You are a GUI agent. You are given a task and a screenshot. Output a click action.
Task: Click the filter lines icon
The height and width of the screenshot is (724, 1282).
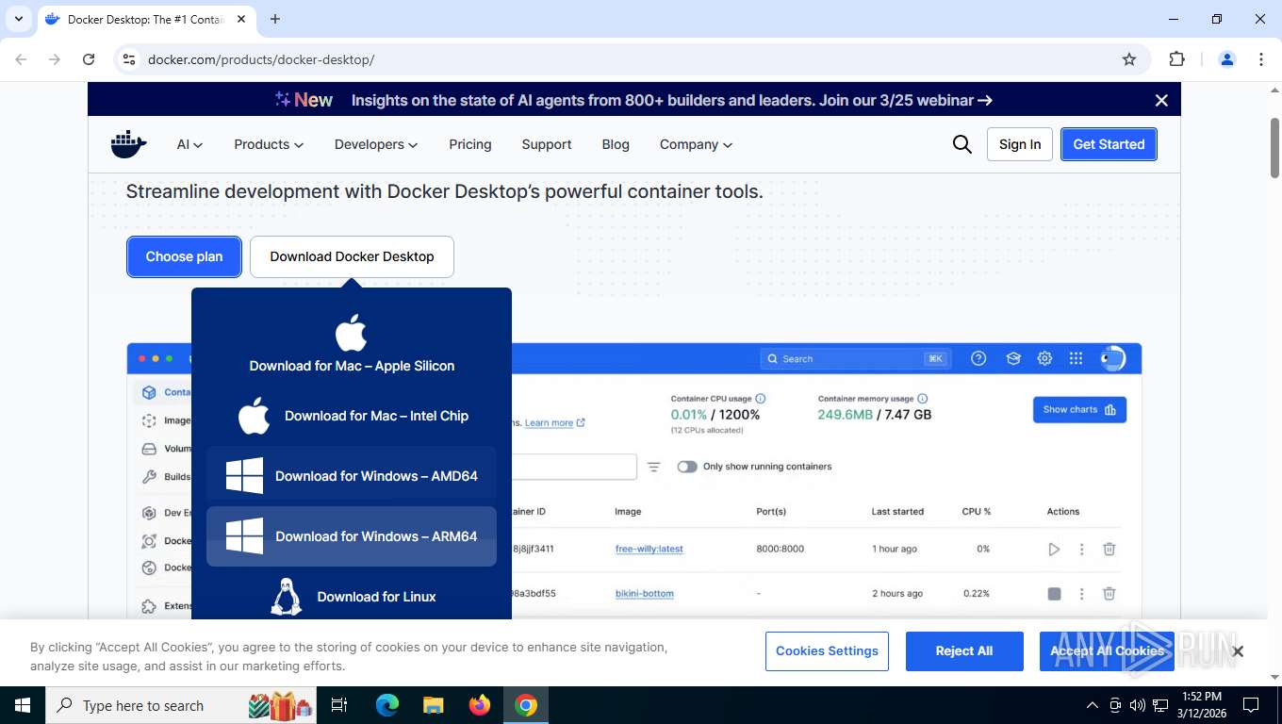654,467
